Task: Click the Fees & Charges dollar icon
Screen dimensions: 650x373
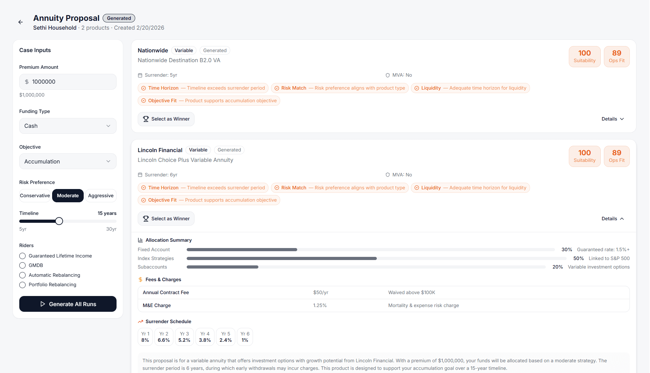Action: [141, 280]
